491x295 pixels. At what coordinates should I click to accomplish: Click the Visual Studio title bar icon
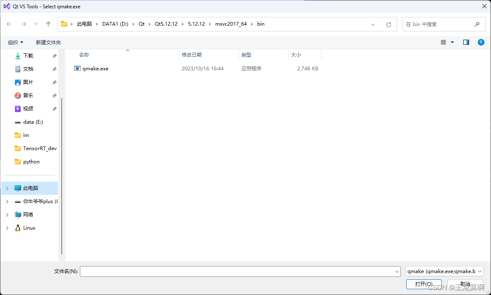[7, 6]
